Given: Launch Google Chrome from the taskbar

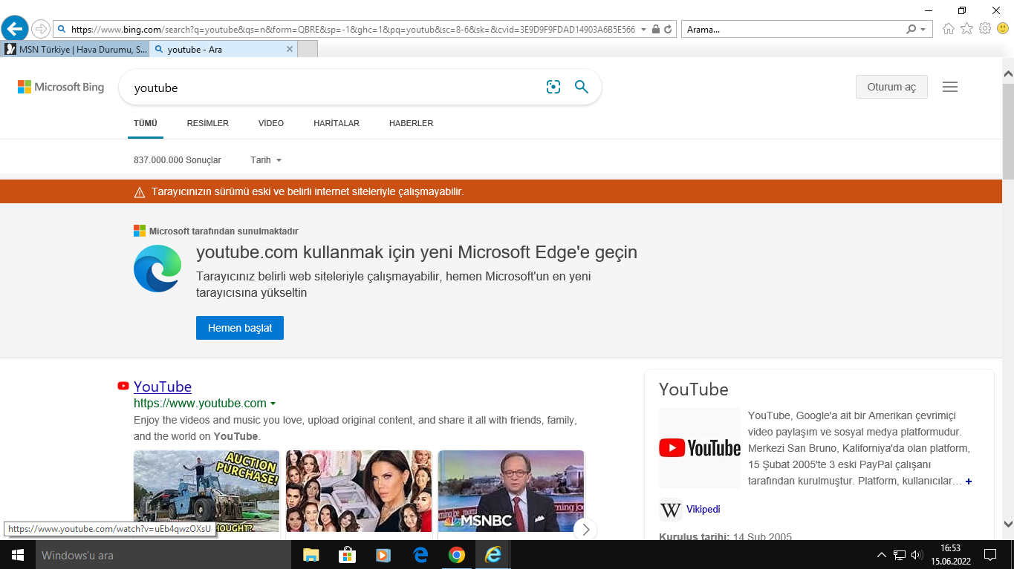Looking at the screenshot, I should click(457, 555).
